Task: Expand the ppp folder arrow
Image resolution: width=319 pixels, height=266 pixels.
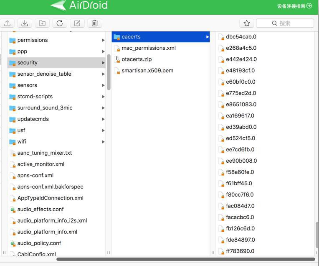Action: tap(104, 51)
